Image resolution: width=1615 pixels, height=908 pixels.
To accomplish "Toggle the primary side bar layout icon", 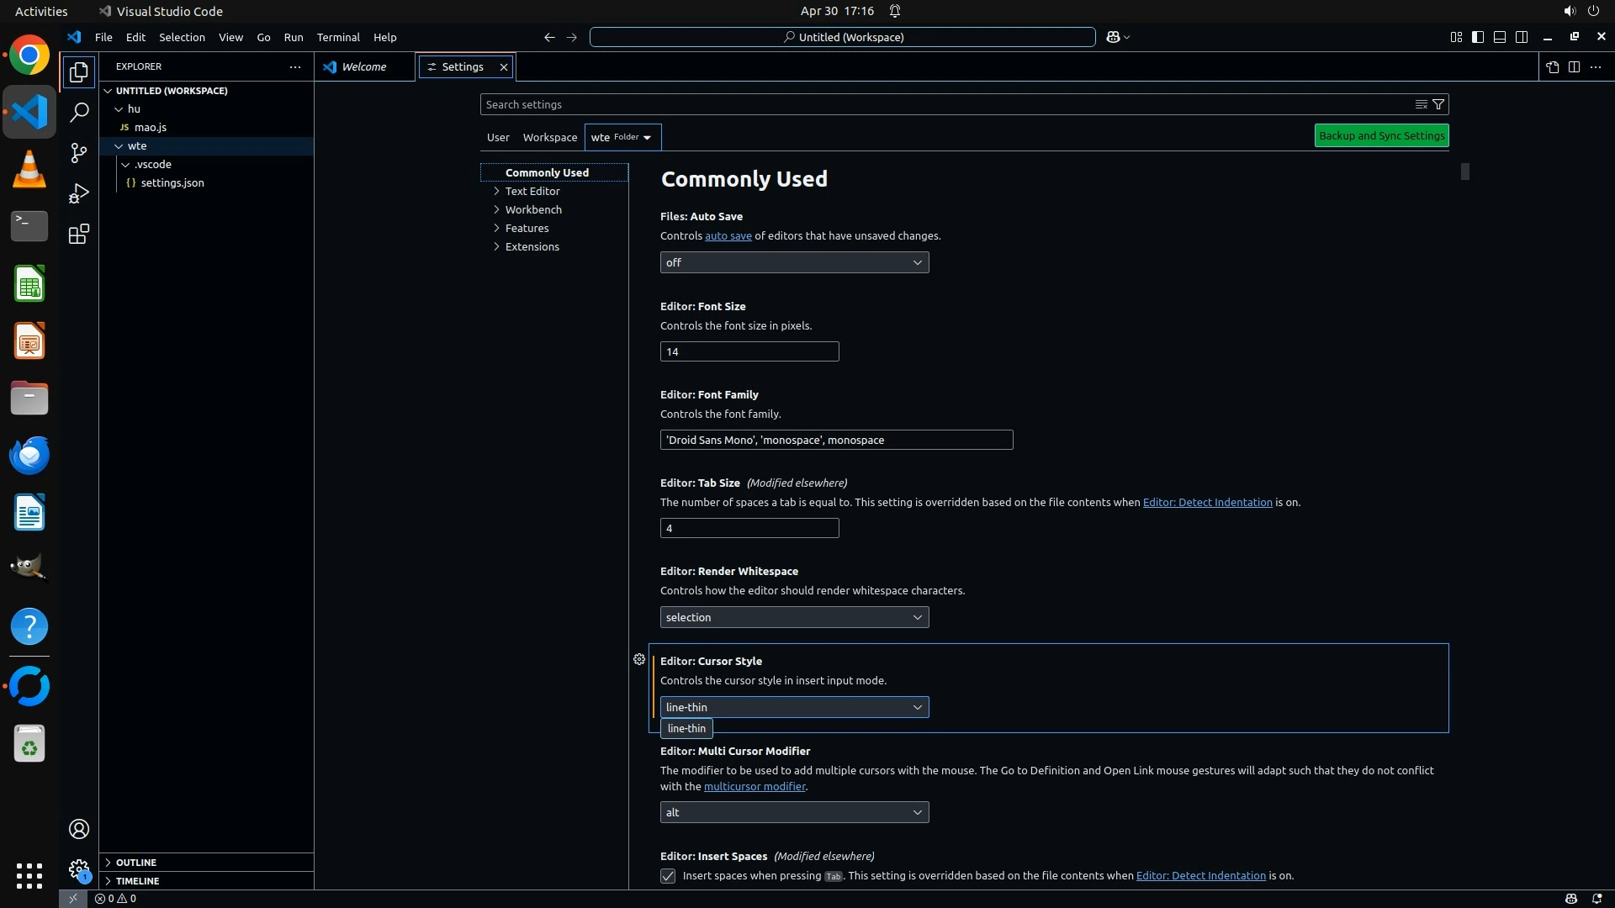I will click(x=1478, y=37).
